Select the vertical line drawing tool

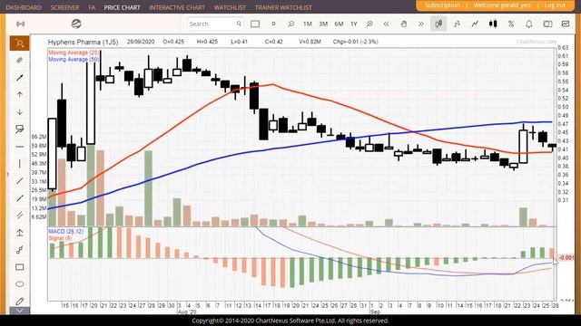coord(20,164)
